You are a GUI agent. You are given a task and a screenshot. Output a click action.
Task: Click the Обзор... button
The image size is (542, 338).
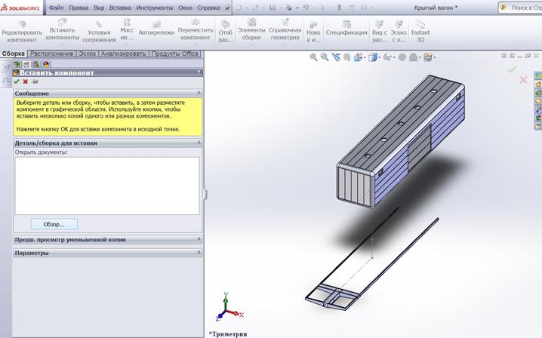(x=54, y=224)
